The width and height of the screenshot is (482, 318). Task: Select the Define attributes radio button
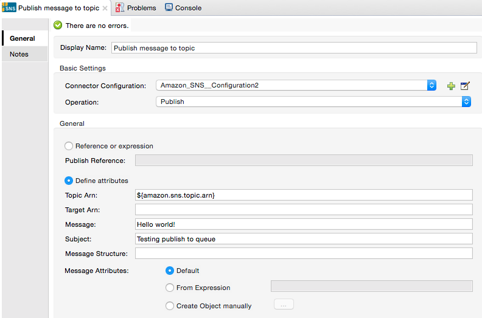click(x=69, y=181)
